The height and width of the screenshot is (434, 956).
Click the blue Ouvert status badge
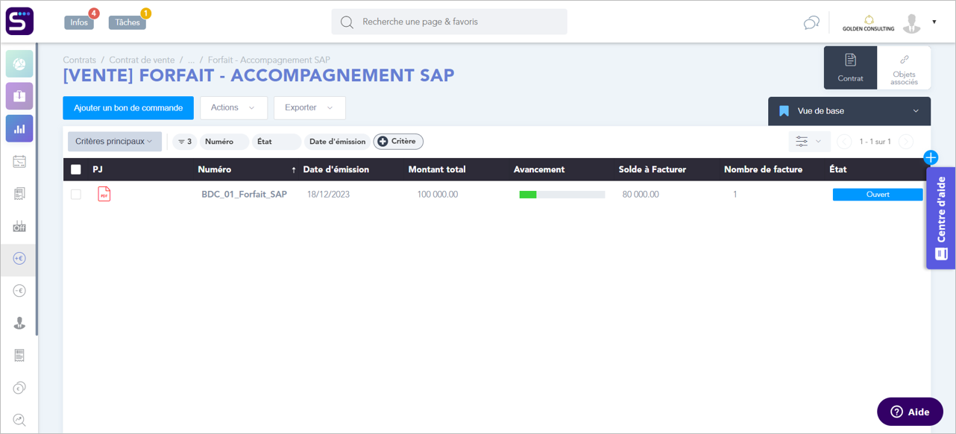[x=878, y=195]
